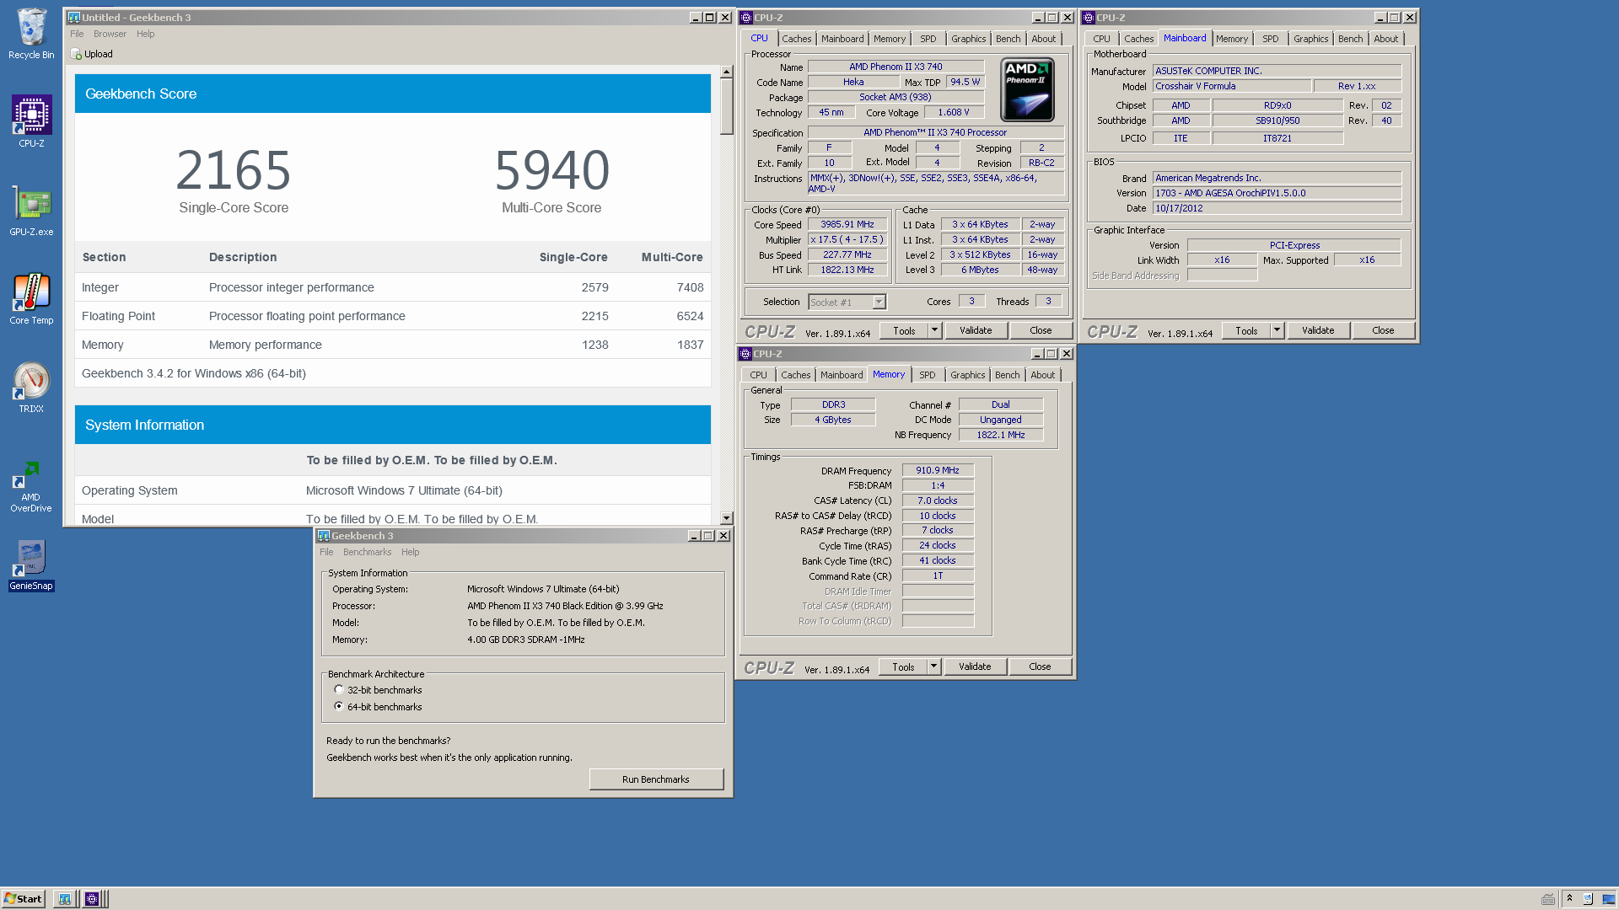Image resolution: width=1619 pixels, height=910 pixels.
Task: Open the Socket #1 selection dropdown
Action: [879, 302]
